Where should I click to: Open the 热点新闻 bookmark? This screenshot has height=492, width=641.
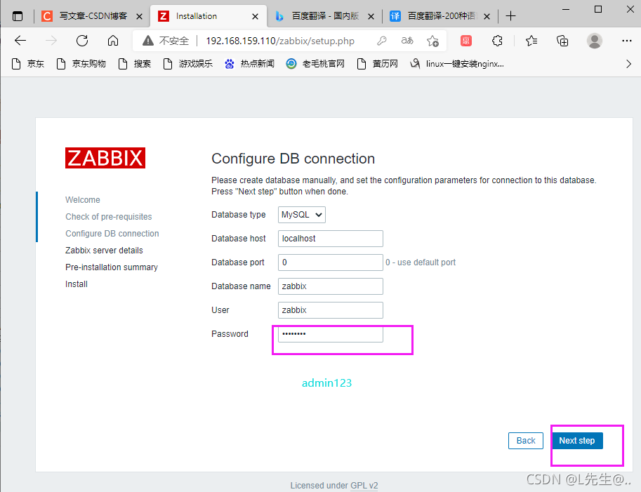pyautogui.click(x=249, y=64)
